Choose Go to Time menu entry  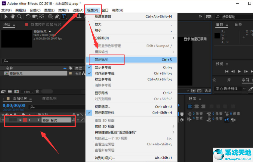click(x=131, y=158)
